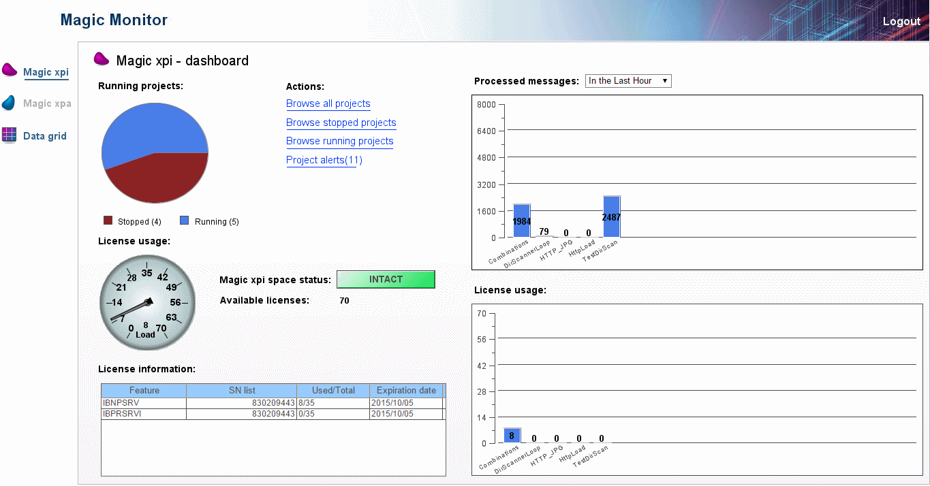Click the expiration date in IBNPSRV row
930x486 pixels.
(x=406, y=403)
